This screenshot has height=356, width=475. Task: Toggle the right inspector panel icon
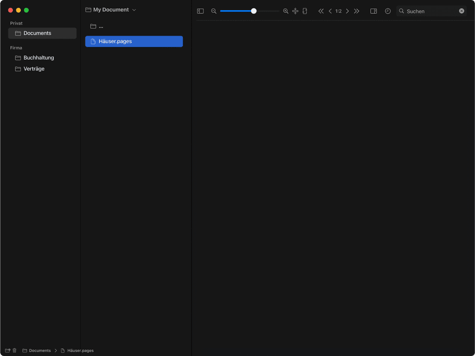click(x=373, y=11)
